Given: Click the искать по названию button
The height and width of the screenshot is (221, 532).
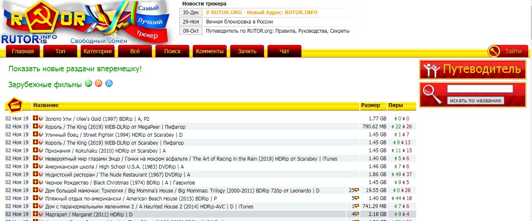Looking at the screenshot, I should coord(476,100).
